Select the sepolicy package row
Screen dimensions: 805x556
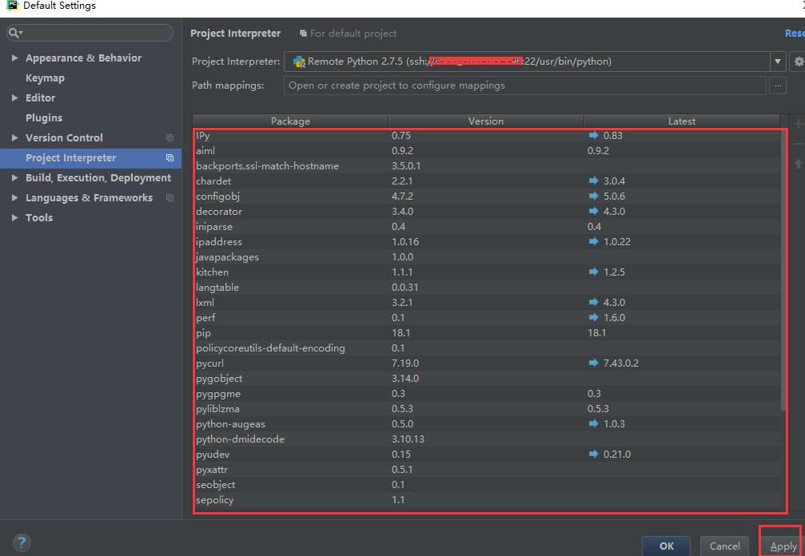487,500
